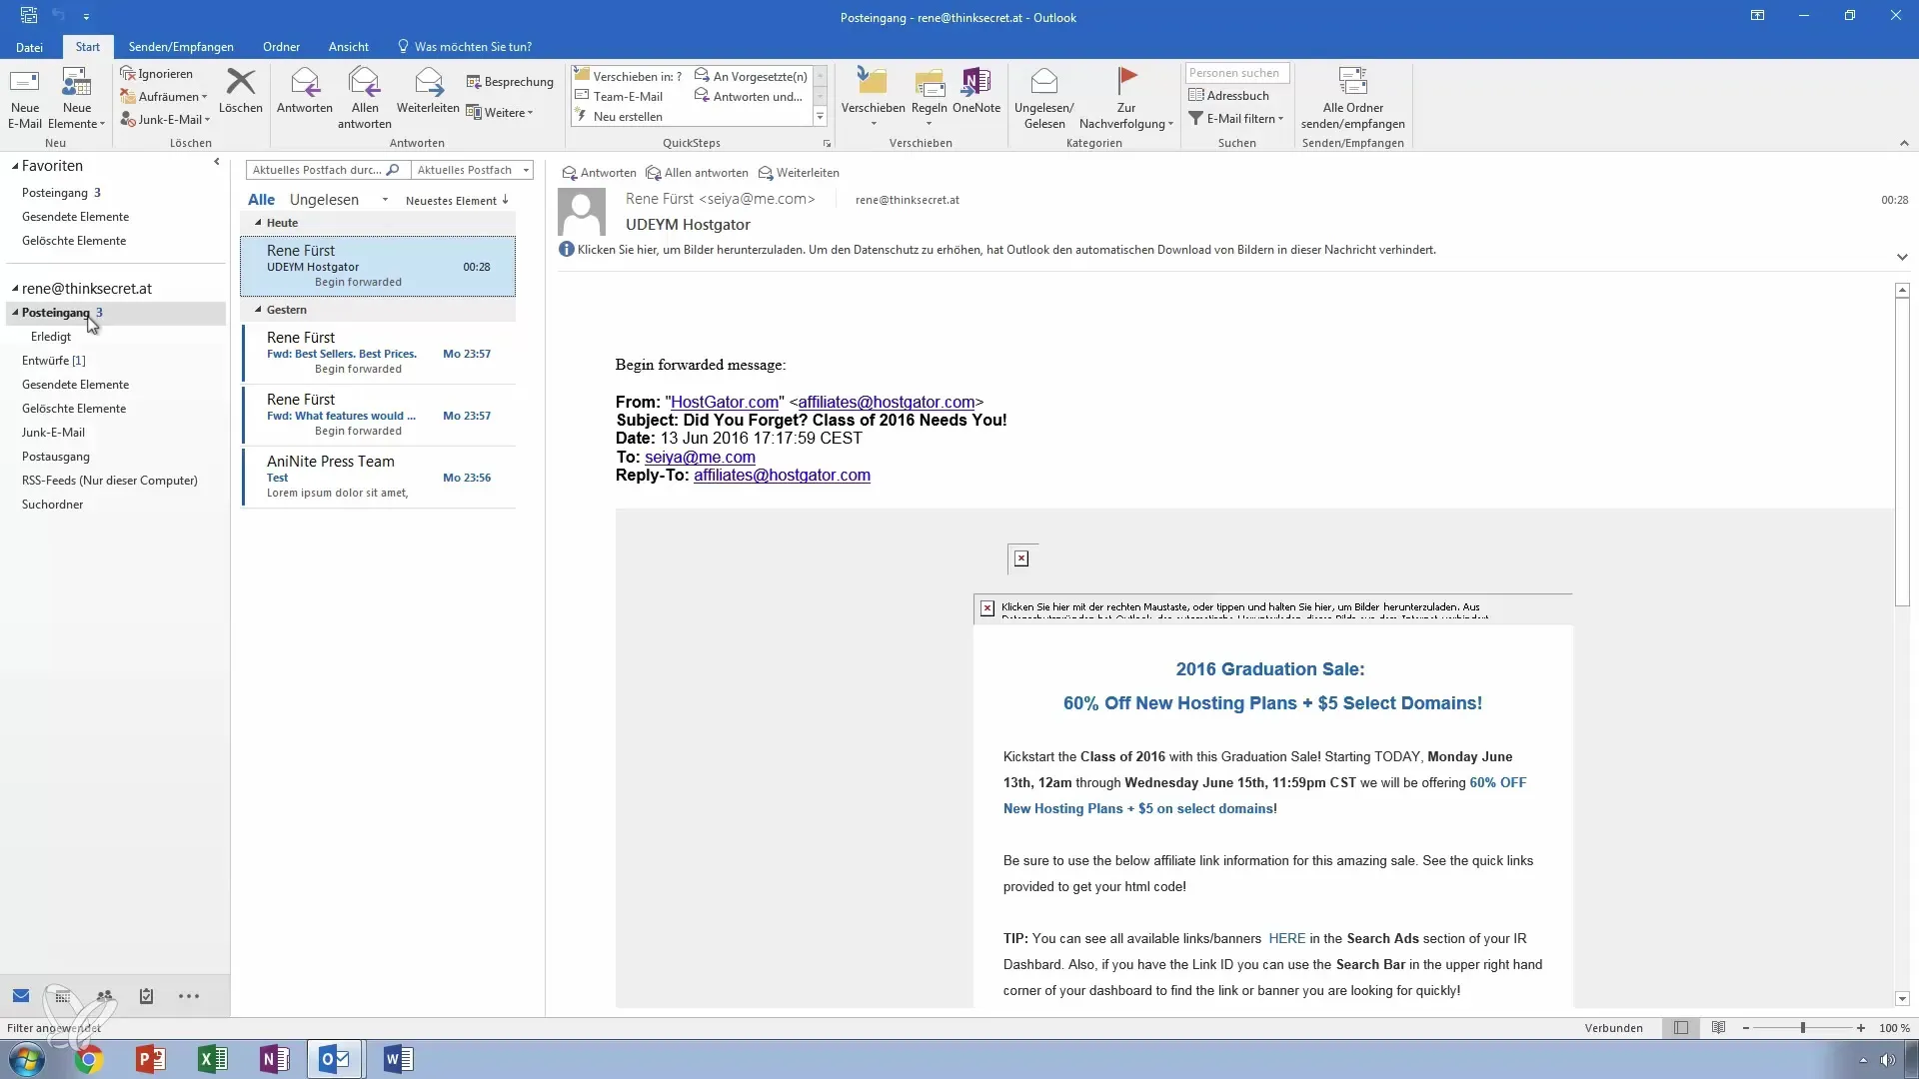Filter message list by Ungelesen
This screenshot has height=1079, width=1919.
coord(324,200)
